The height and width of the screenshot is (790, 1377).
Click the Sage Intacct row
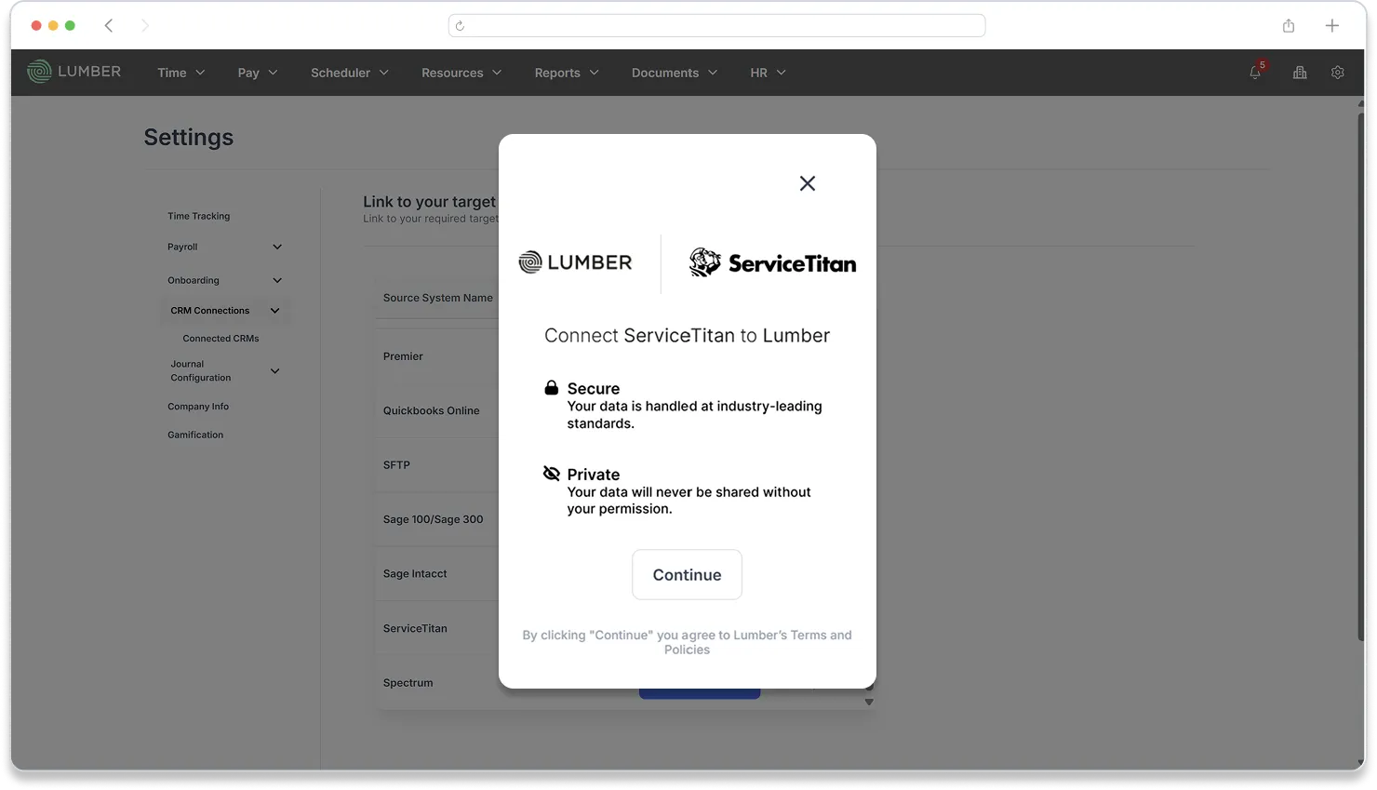(x=437, y=574)
